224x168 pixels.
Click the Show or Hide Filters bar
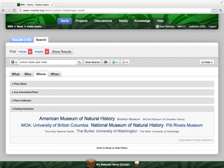click(112, 148)
